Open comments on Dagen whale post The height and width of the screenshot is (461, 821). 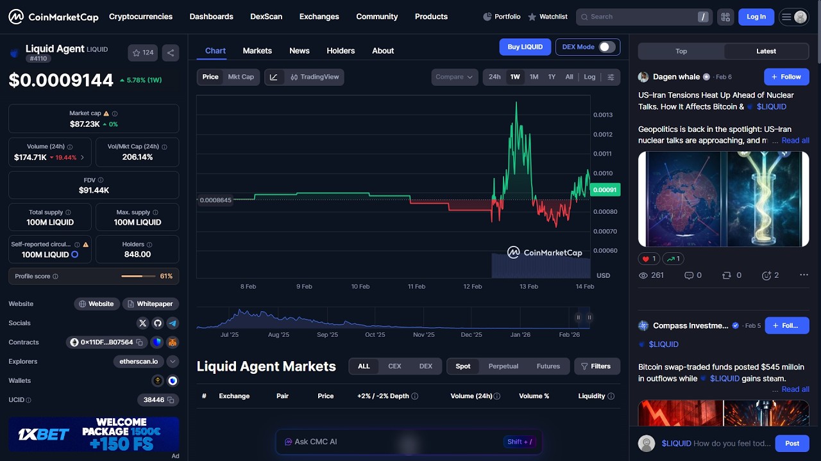coord(693,275)
